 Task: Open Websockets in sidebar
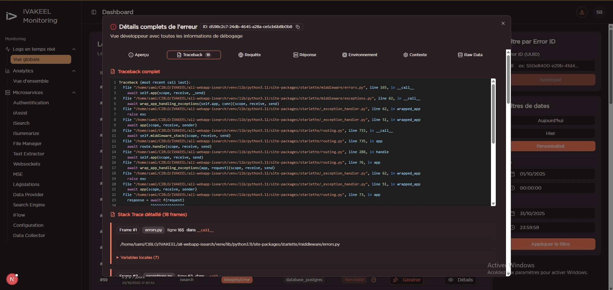tap(41, 164)
